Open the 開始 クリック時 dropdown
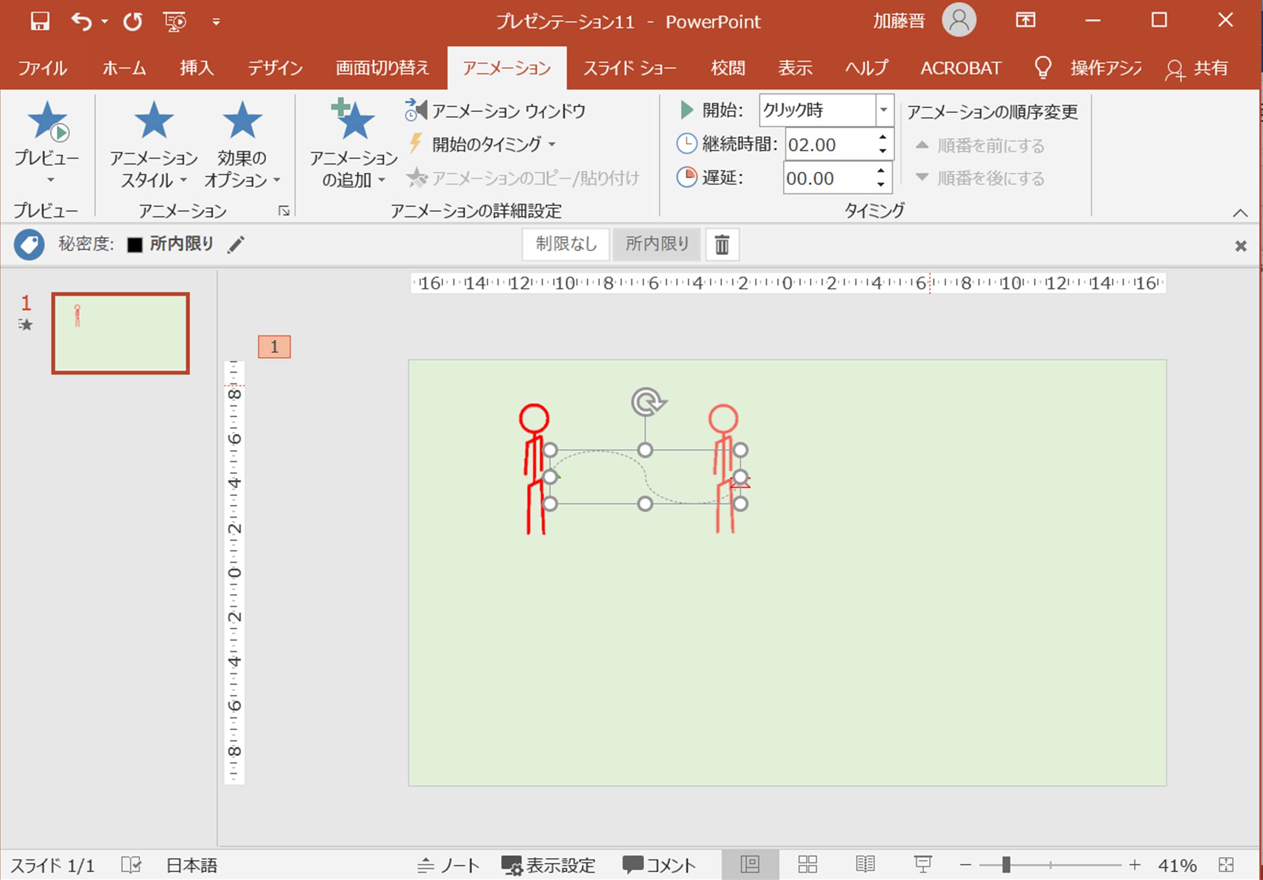 (884, 109)
